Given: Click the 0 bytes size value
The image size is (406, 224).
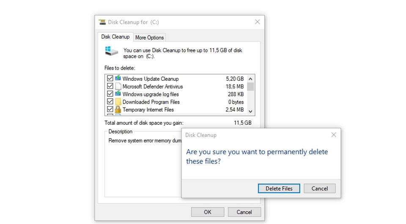Looking at the screenshot, I should pos(236,102).
